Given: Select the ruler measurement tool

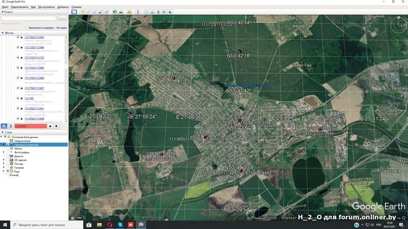Looking at the screenshot, I should tap(137, 11).
